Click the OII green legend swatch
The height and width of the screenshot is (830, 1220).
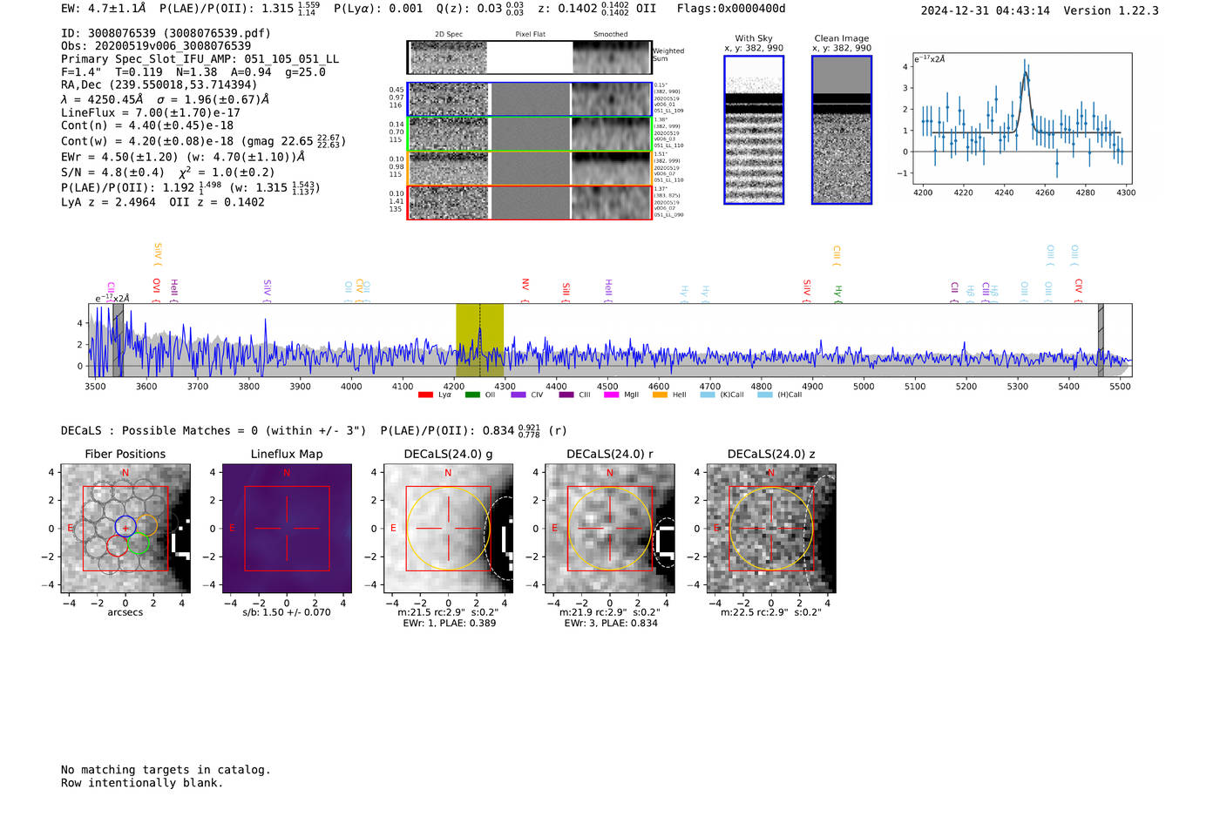pyautogui.click(x=472, y=395)
